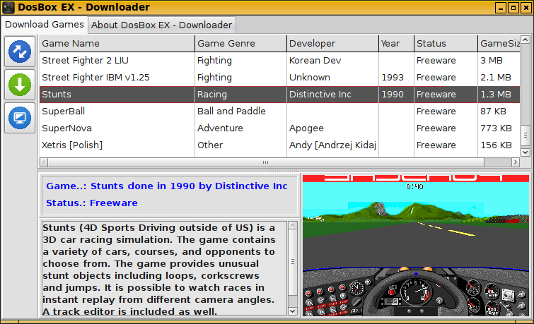Click description text scrollbar down arrow
This screenshot has height=324, width=534.
click(292, 309)
